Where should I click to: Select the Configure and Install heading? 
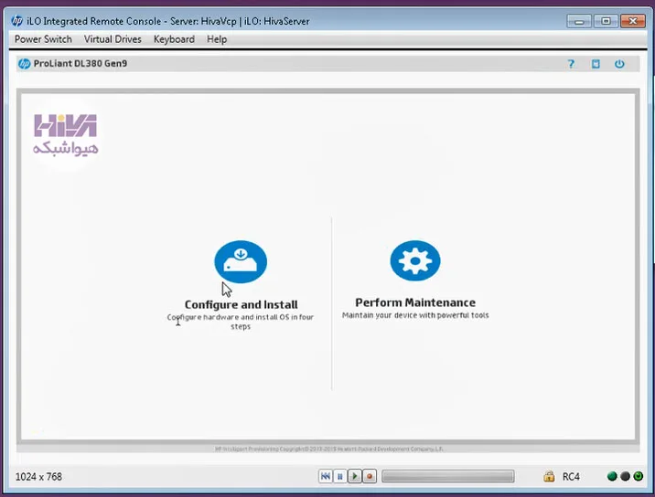[241, 304]
